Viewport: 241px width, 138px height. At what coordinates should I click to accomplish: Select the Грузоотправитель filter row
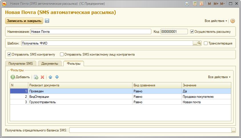tap(120, 102)
